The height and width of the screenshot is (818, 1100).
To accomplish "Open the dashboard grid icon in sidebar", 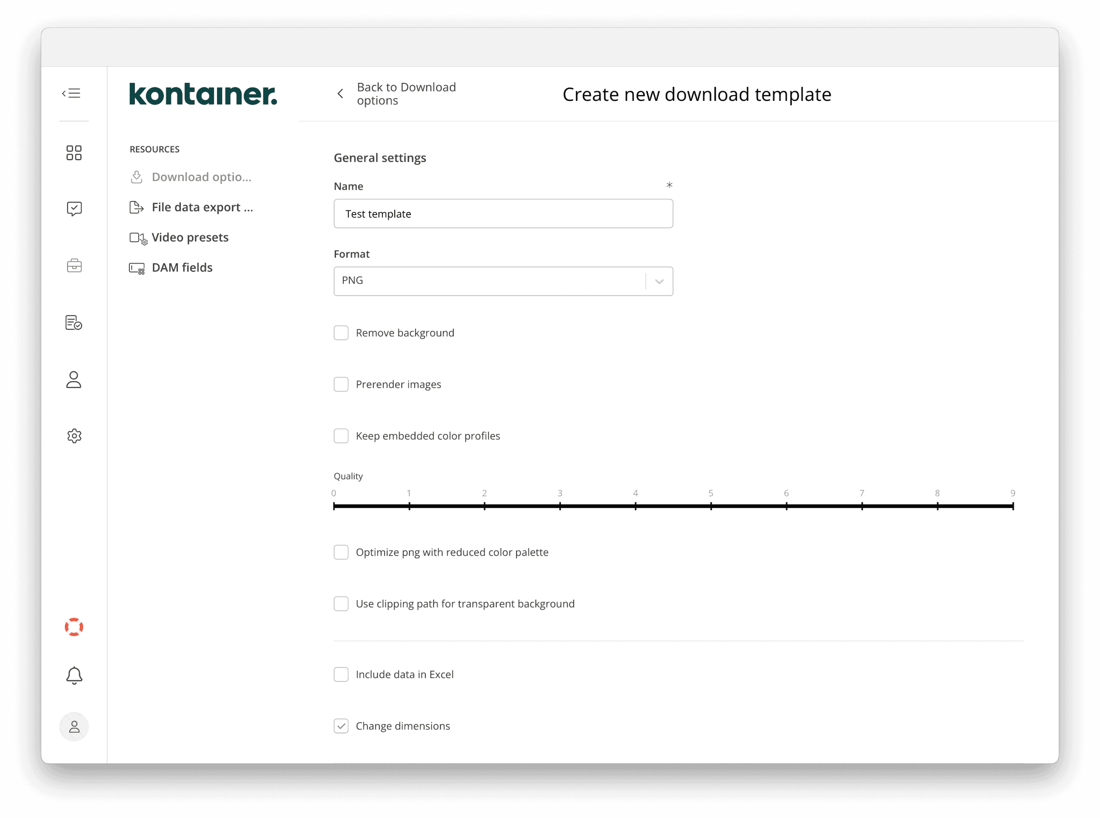I will point(74,152).
